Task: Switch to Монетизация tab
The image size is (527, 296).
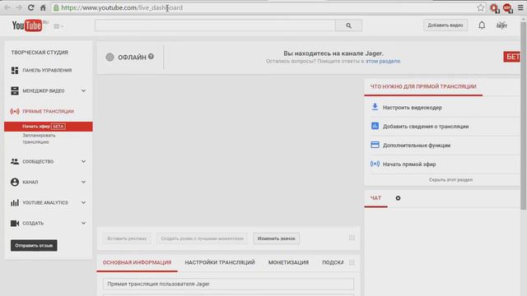Action: [x=288, y=262]
